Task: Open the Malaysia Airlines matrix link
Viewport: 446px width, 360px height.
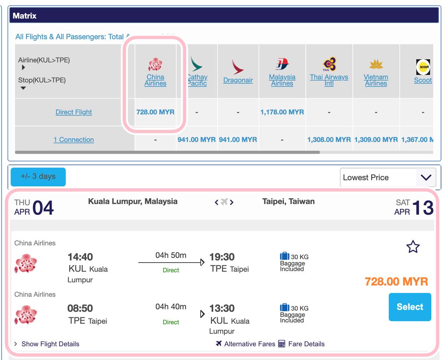Action: click(x=282, y=80)
